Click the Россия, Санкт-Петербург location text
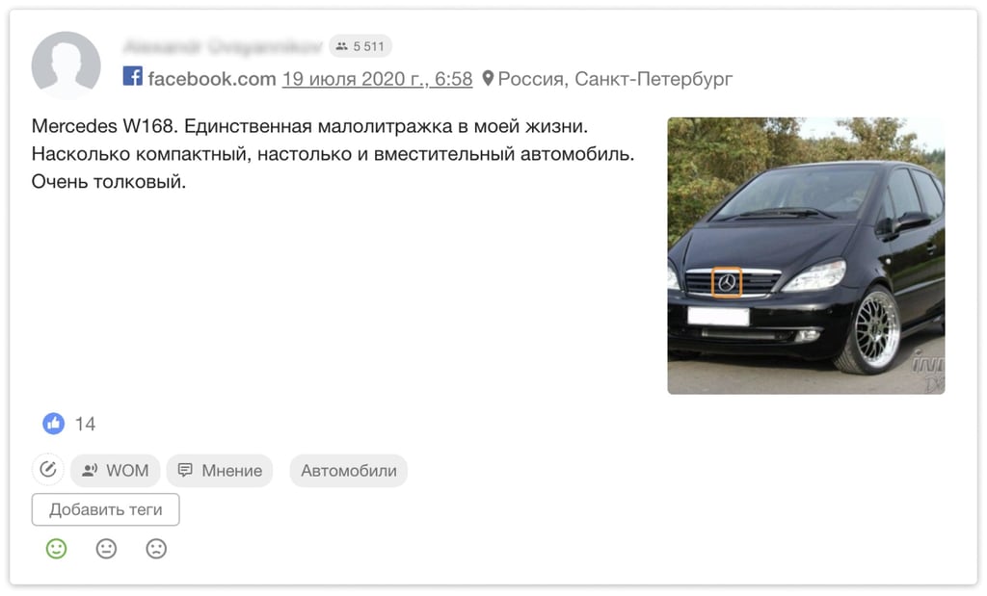This screenshot has height=596, width=987. pyautogui.click(x=615, y=79)
